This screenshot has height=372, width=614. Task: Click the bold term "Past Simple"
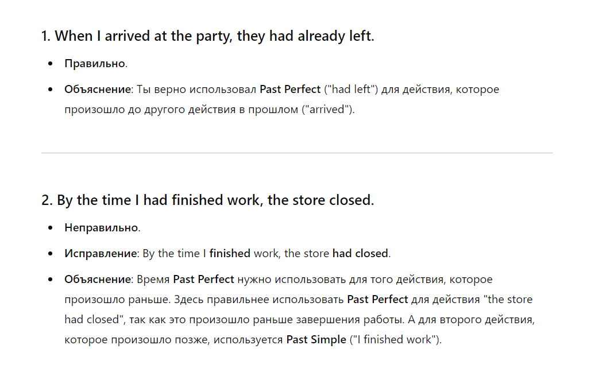(x=316, y=340)
